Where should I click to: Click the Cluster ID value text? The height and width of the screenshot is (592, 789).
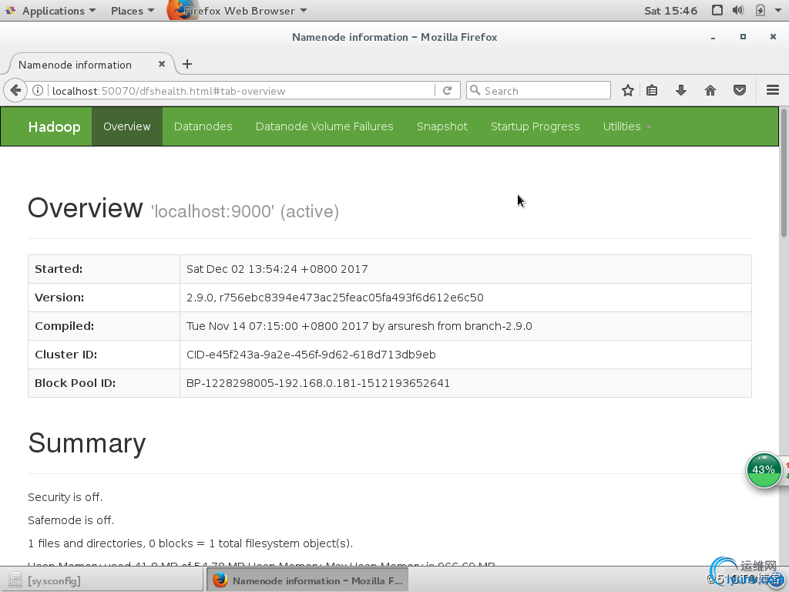coord(311,355)
